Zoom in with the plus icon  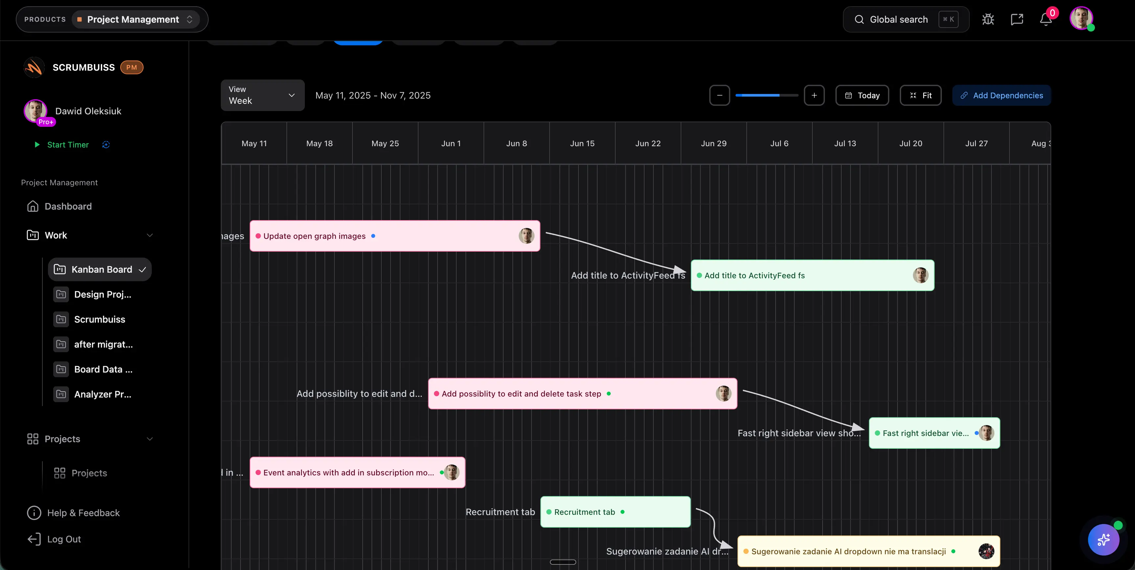(814, 95)
